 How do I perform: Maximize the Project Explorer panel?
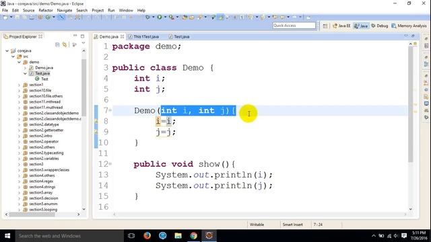(x=82, y=36)
